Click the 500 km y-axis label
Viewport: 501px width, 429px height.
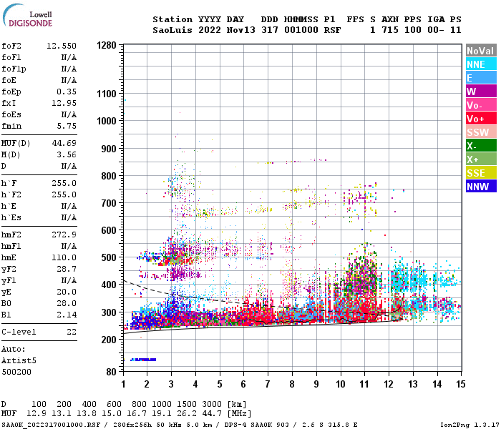(109, 257)
